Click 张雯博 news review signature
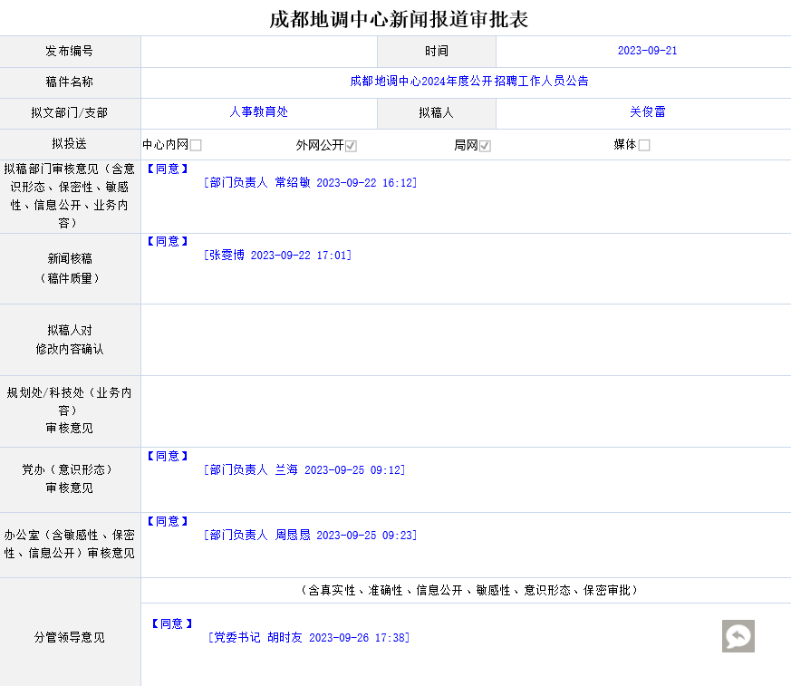This screenshot has width=791, height=686. click(277, 256)
